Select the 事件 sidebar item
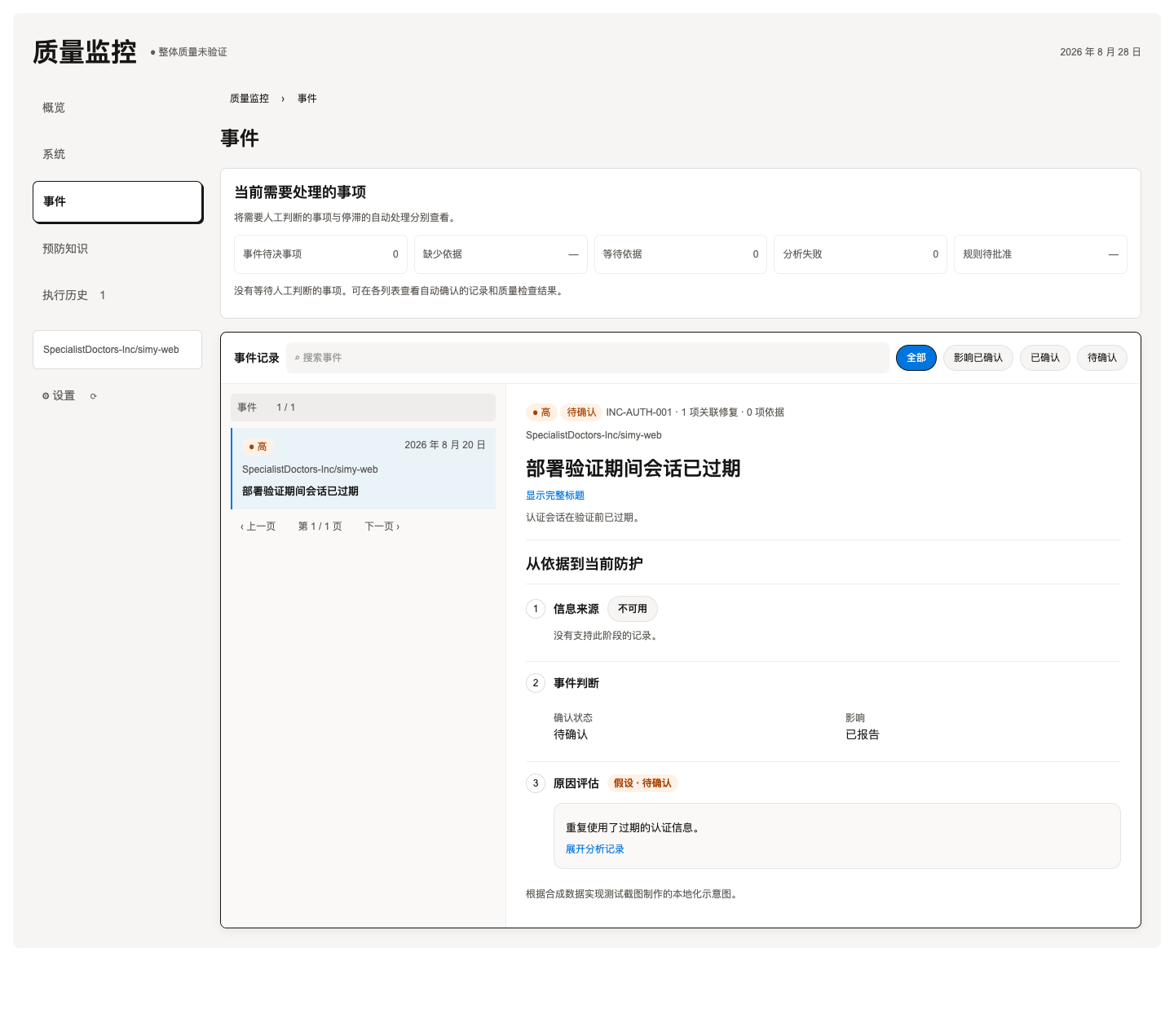This screenshot has width=1174, height=1027. (x=117, y=201)
